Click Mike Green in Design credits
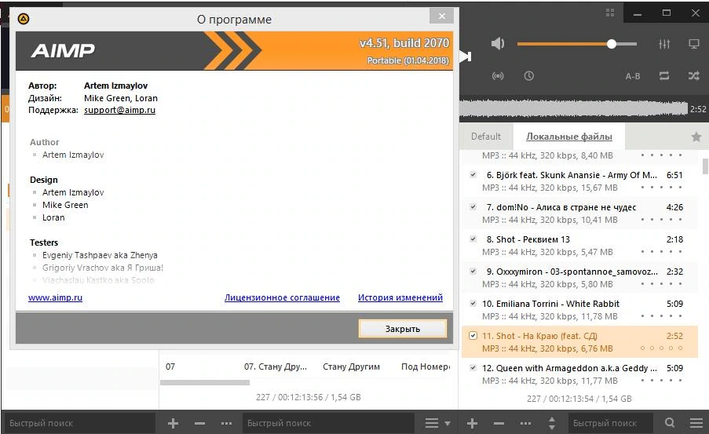Viewport: 709px width, 434px height. coord(65,205)
